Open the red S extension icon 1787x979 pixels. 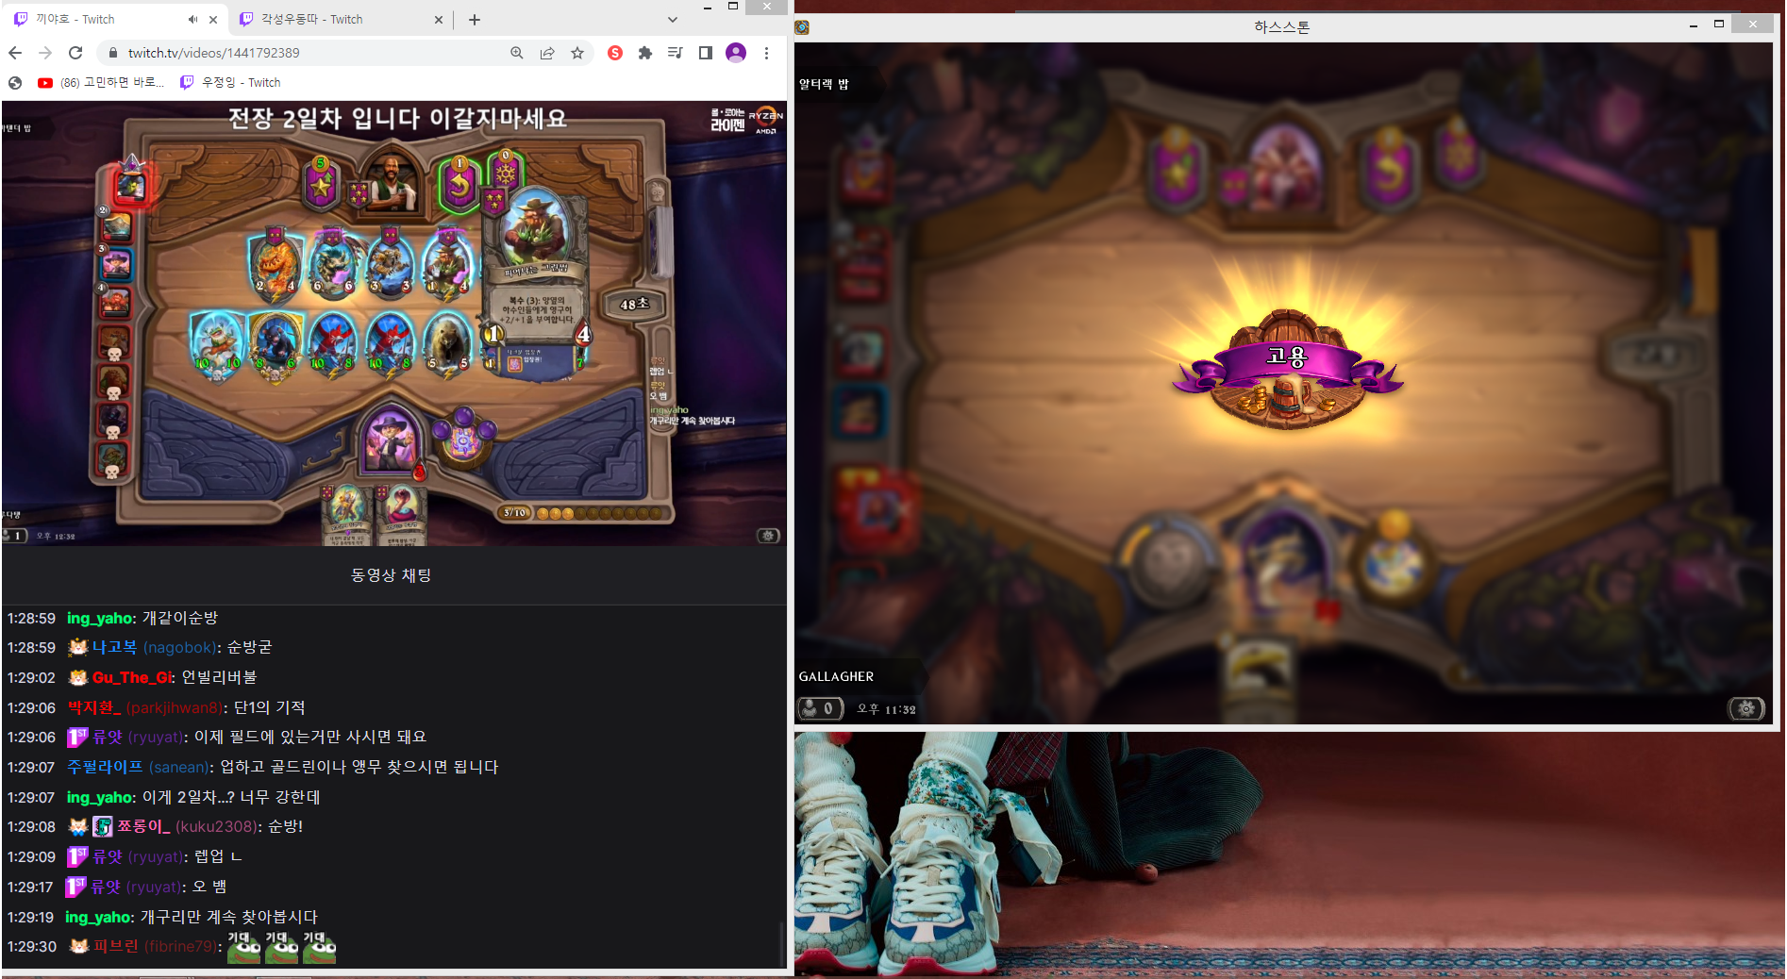[x=615, y=53]
